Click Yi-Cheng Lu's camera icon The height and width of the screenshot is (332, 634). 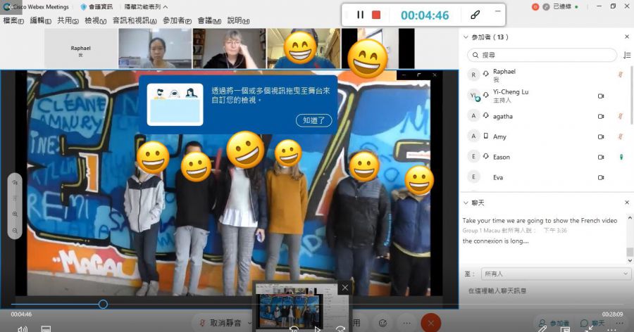tap(601, 96)
